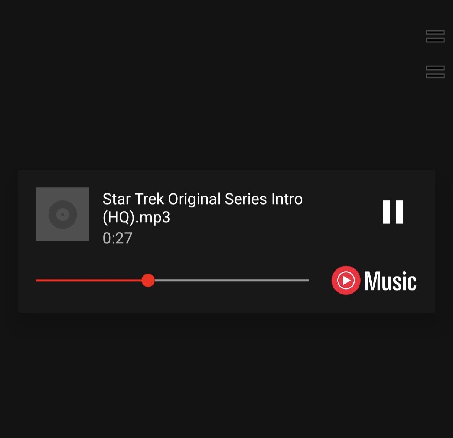
Task: Click the "(HQ).mp3" filename text
Action: 136,217
